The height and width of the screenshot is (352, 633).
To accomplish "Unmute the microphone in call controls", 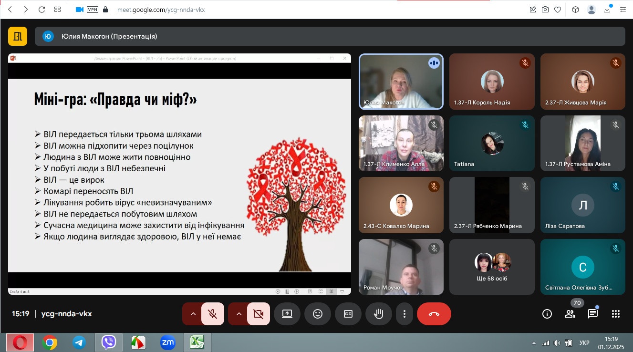I will [x=213, y=314].
